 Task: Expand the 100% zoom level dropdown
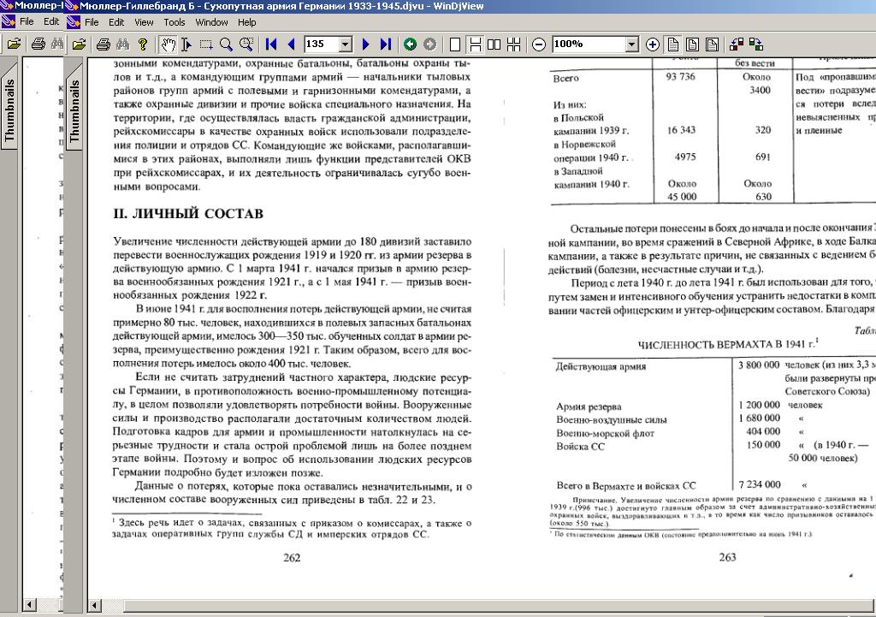(631, 44)
